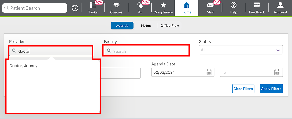This screenshot has height=119, width=292.
Task: Open the To date calendar picker
Action: click(x=277, y=72)
